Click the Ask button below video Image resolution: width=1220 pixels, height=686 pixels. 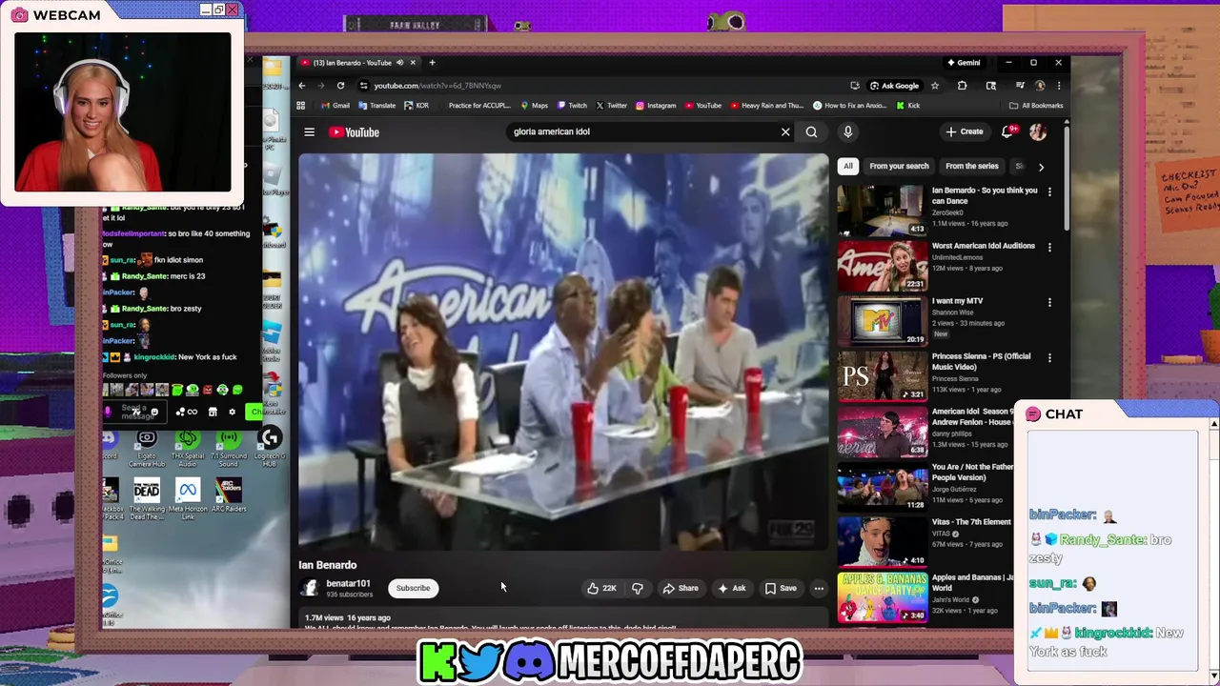point(731,588)
